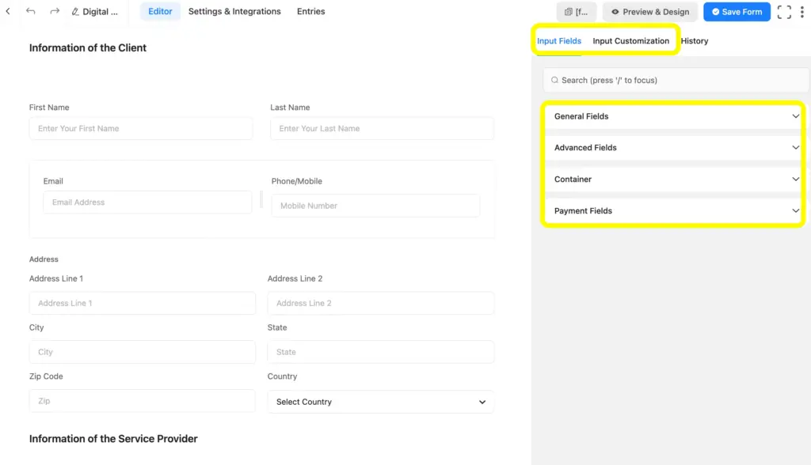The width and height of the screenshot is (811, 465).
Task: Switch to Input Customization tab
Action: click(630, 41)
